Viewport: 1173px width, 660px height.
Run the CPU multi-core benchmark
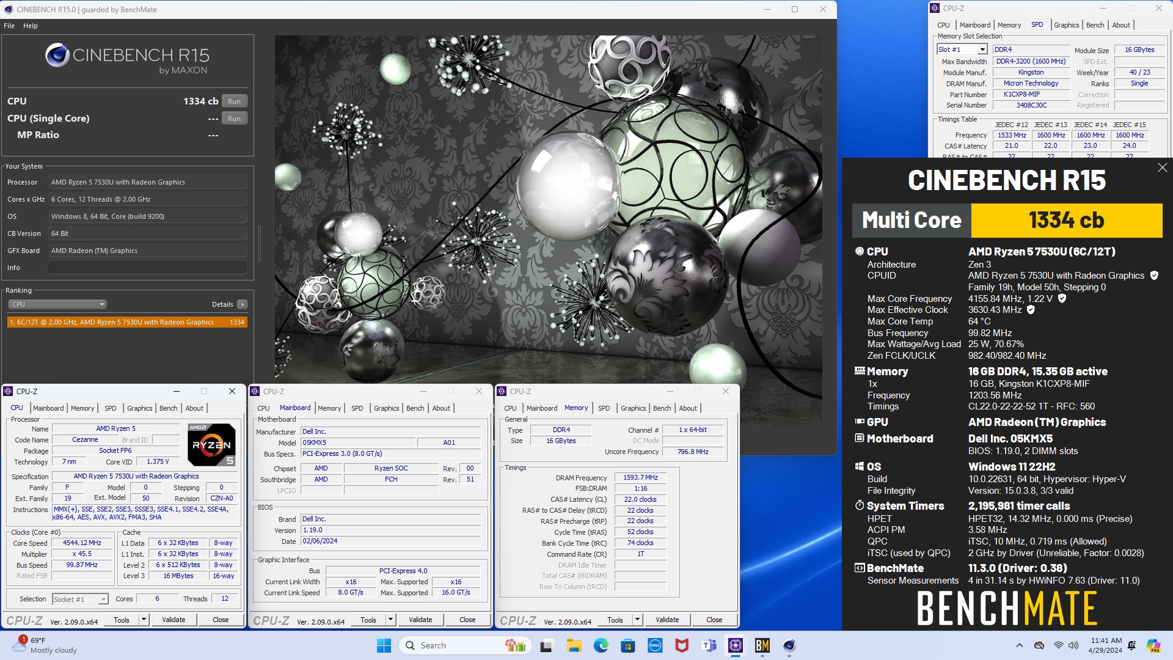[235, 101]
